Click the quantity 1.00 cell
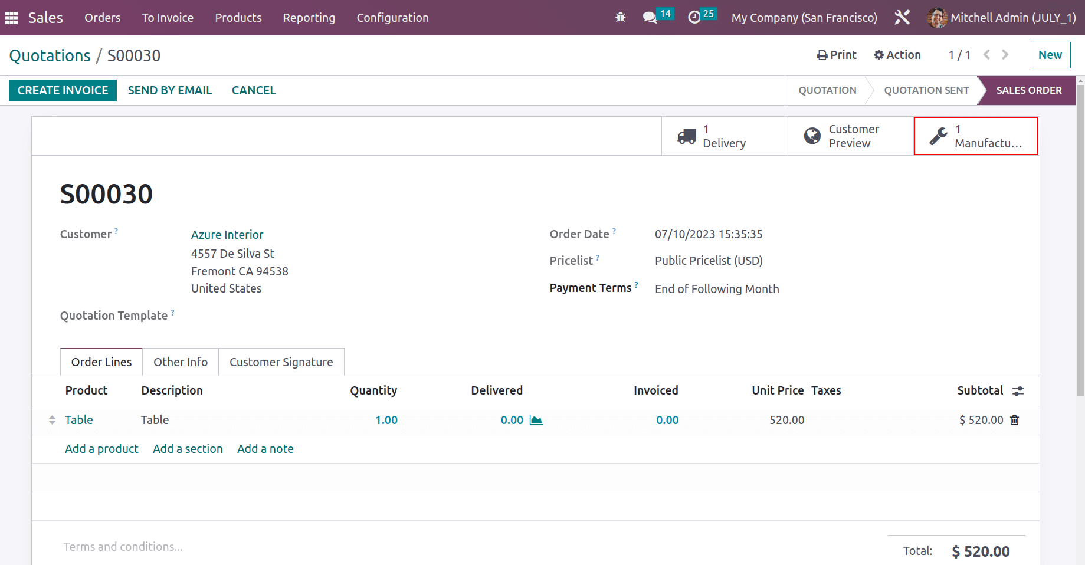The image size is (1085, 565). pyautogui.click(x=386, y=420)
